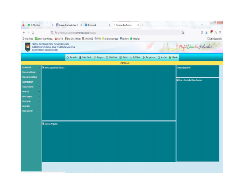Open the Desa Seloto (Official) bookmark
The width and height of the screenshot is (244, 173).
[x=72, y=38]
